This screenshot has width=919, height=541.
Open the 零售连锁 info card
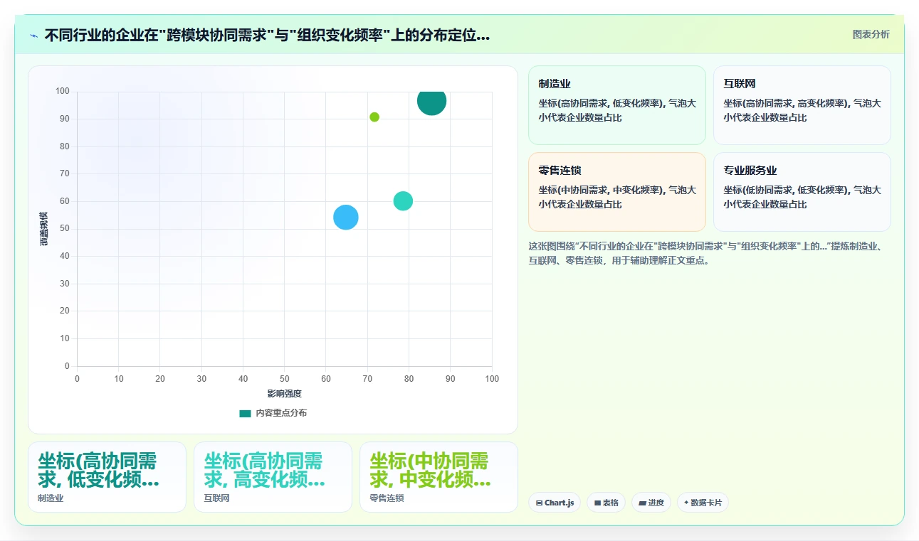[x=617, y=192]
